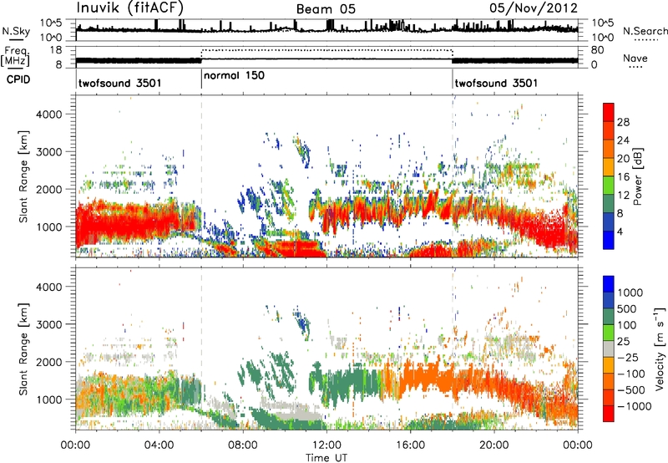Image resolution: width=668 pixels, height=463 pixels.
Task: Click the red 28 dB power swatch
Action: coord(609,112)
